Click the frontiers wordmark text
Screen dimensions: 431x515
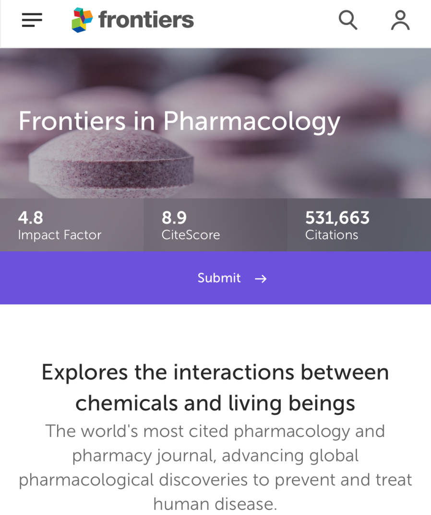[146, 20]
